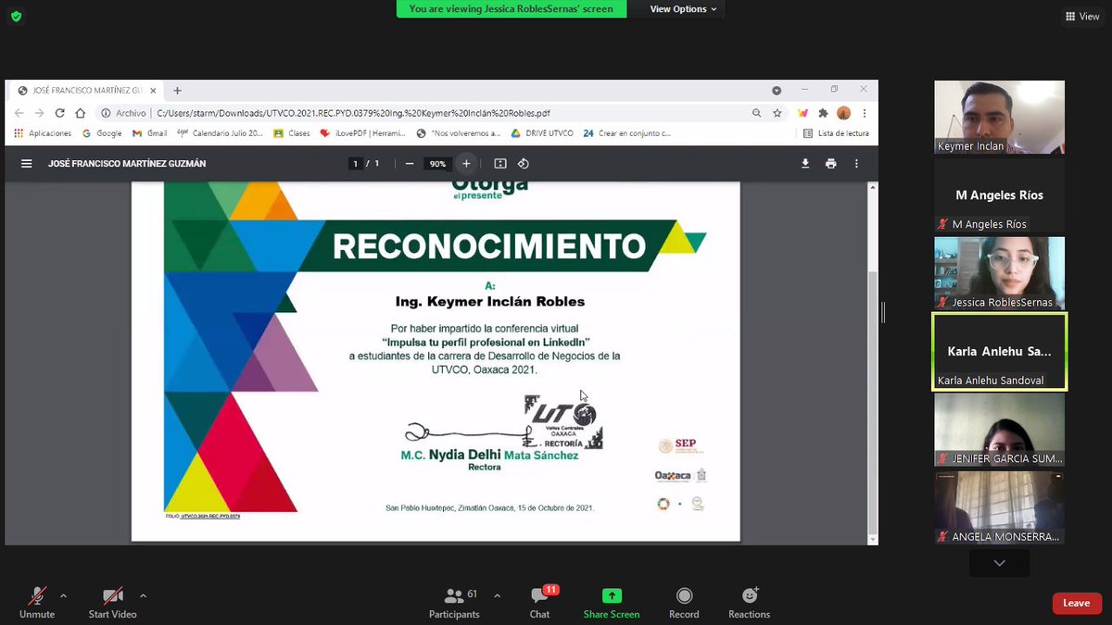The width and height of the screenshot is (1112, 625).
Task: Click Share Screen in Zoom
Action: coord(612,603)
